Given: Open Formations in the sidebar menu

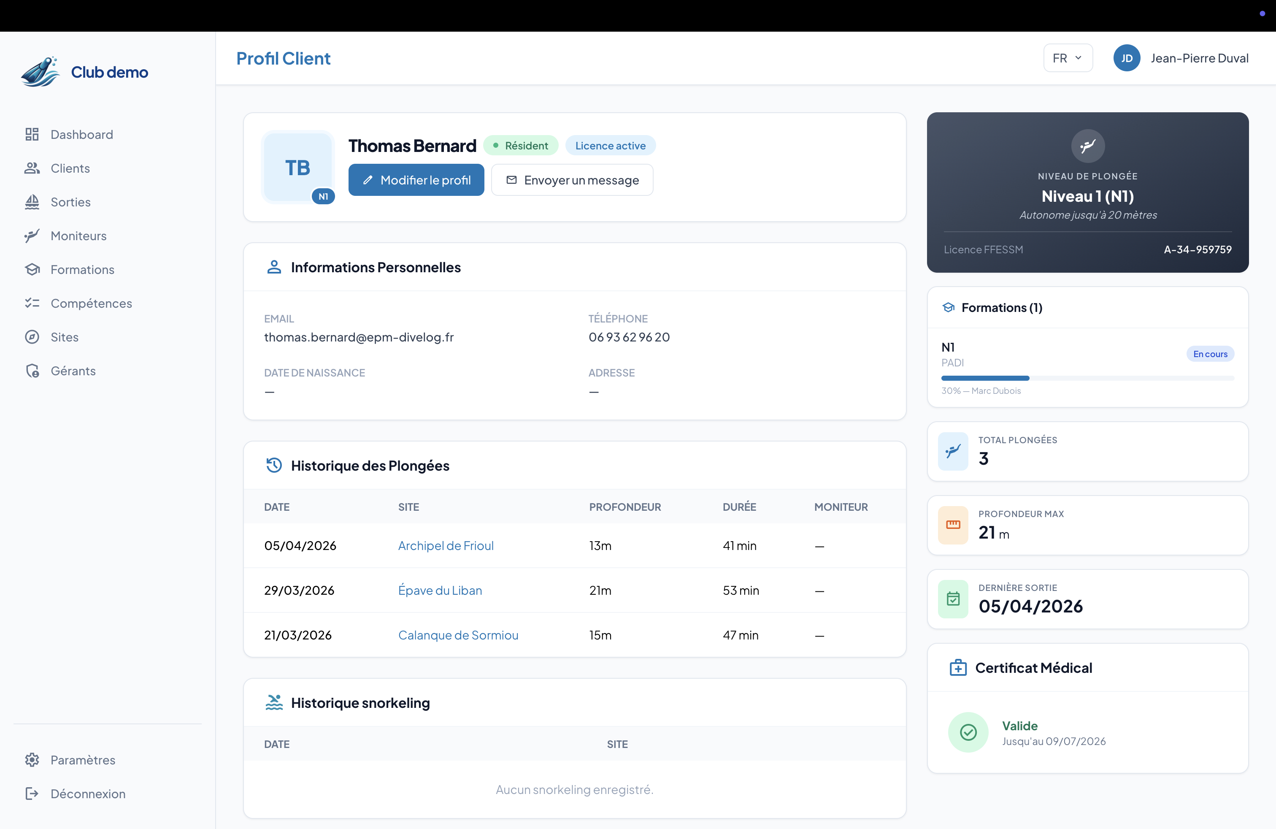Looking at the screenshot, I should coord(82,269).
